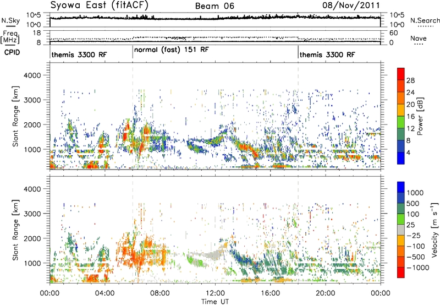440x305 pixels.
Task: Click the 04:00 time axis label
Action: (x=105, y=293)
